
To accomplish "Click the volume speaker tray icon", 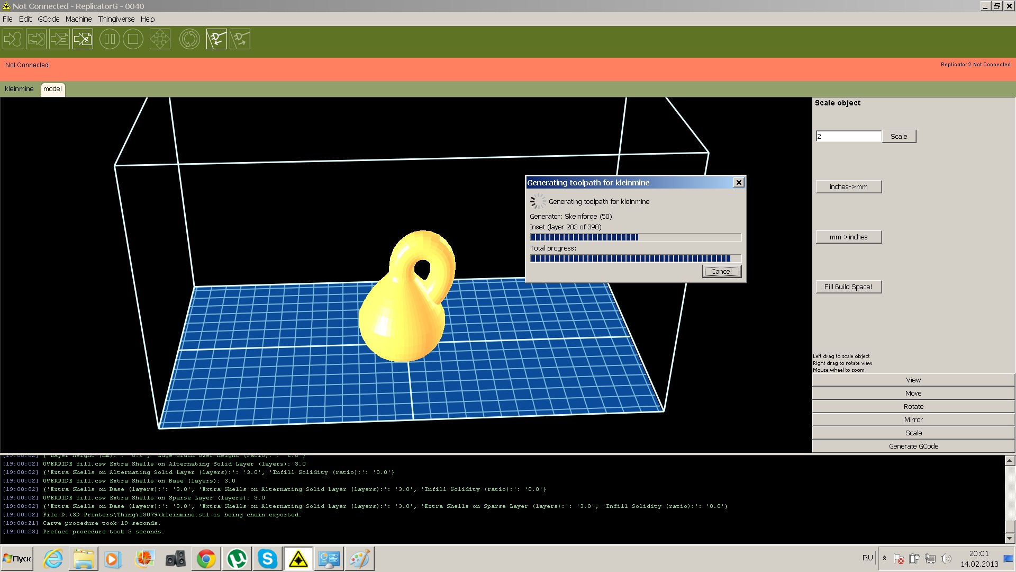I will (x=946, y=559).
